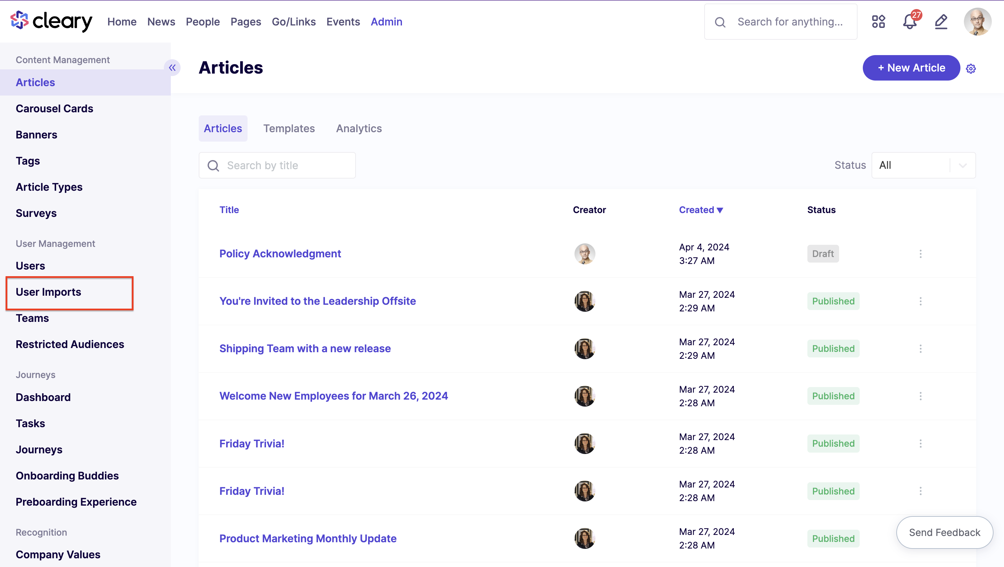
Task: Collapse the admin sidebar with double-chevron
Action: (x=172, y=68)
